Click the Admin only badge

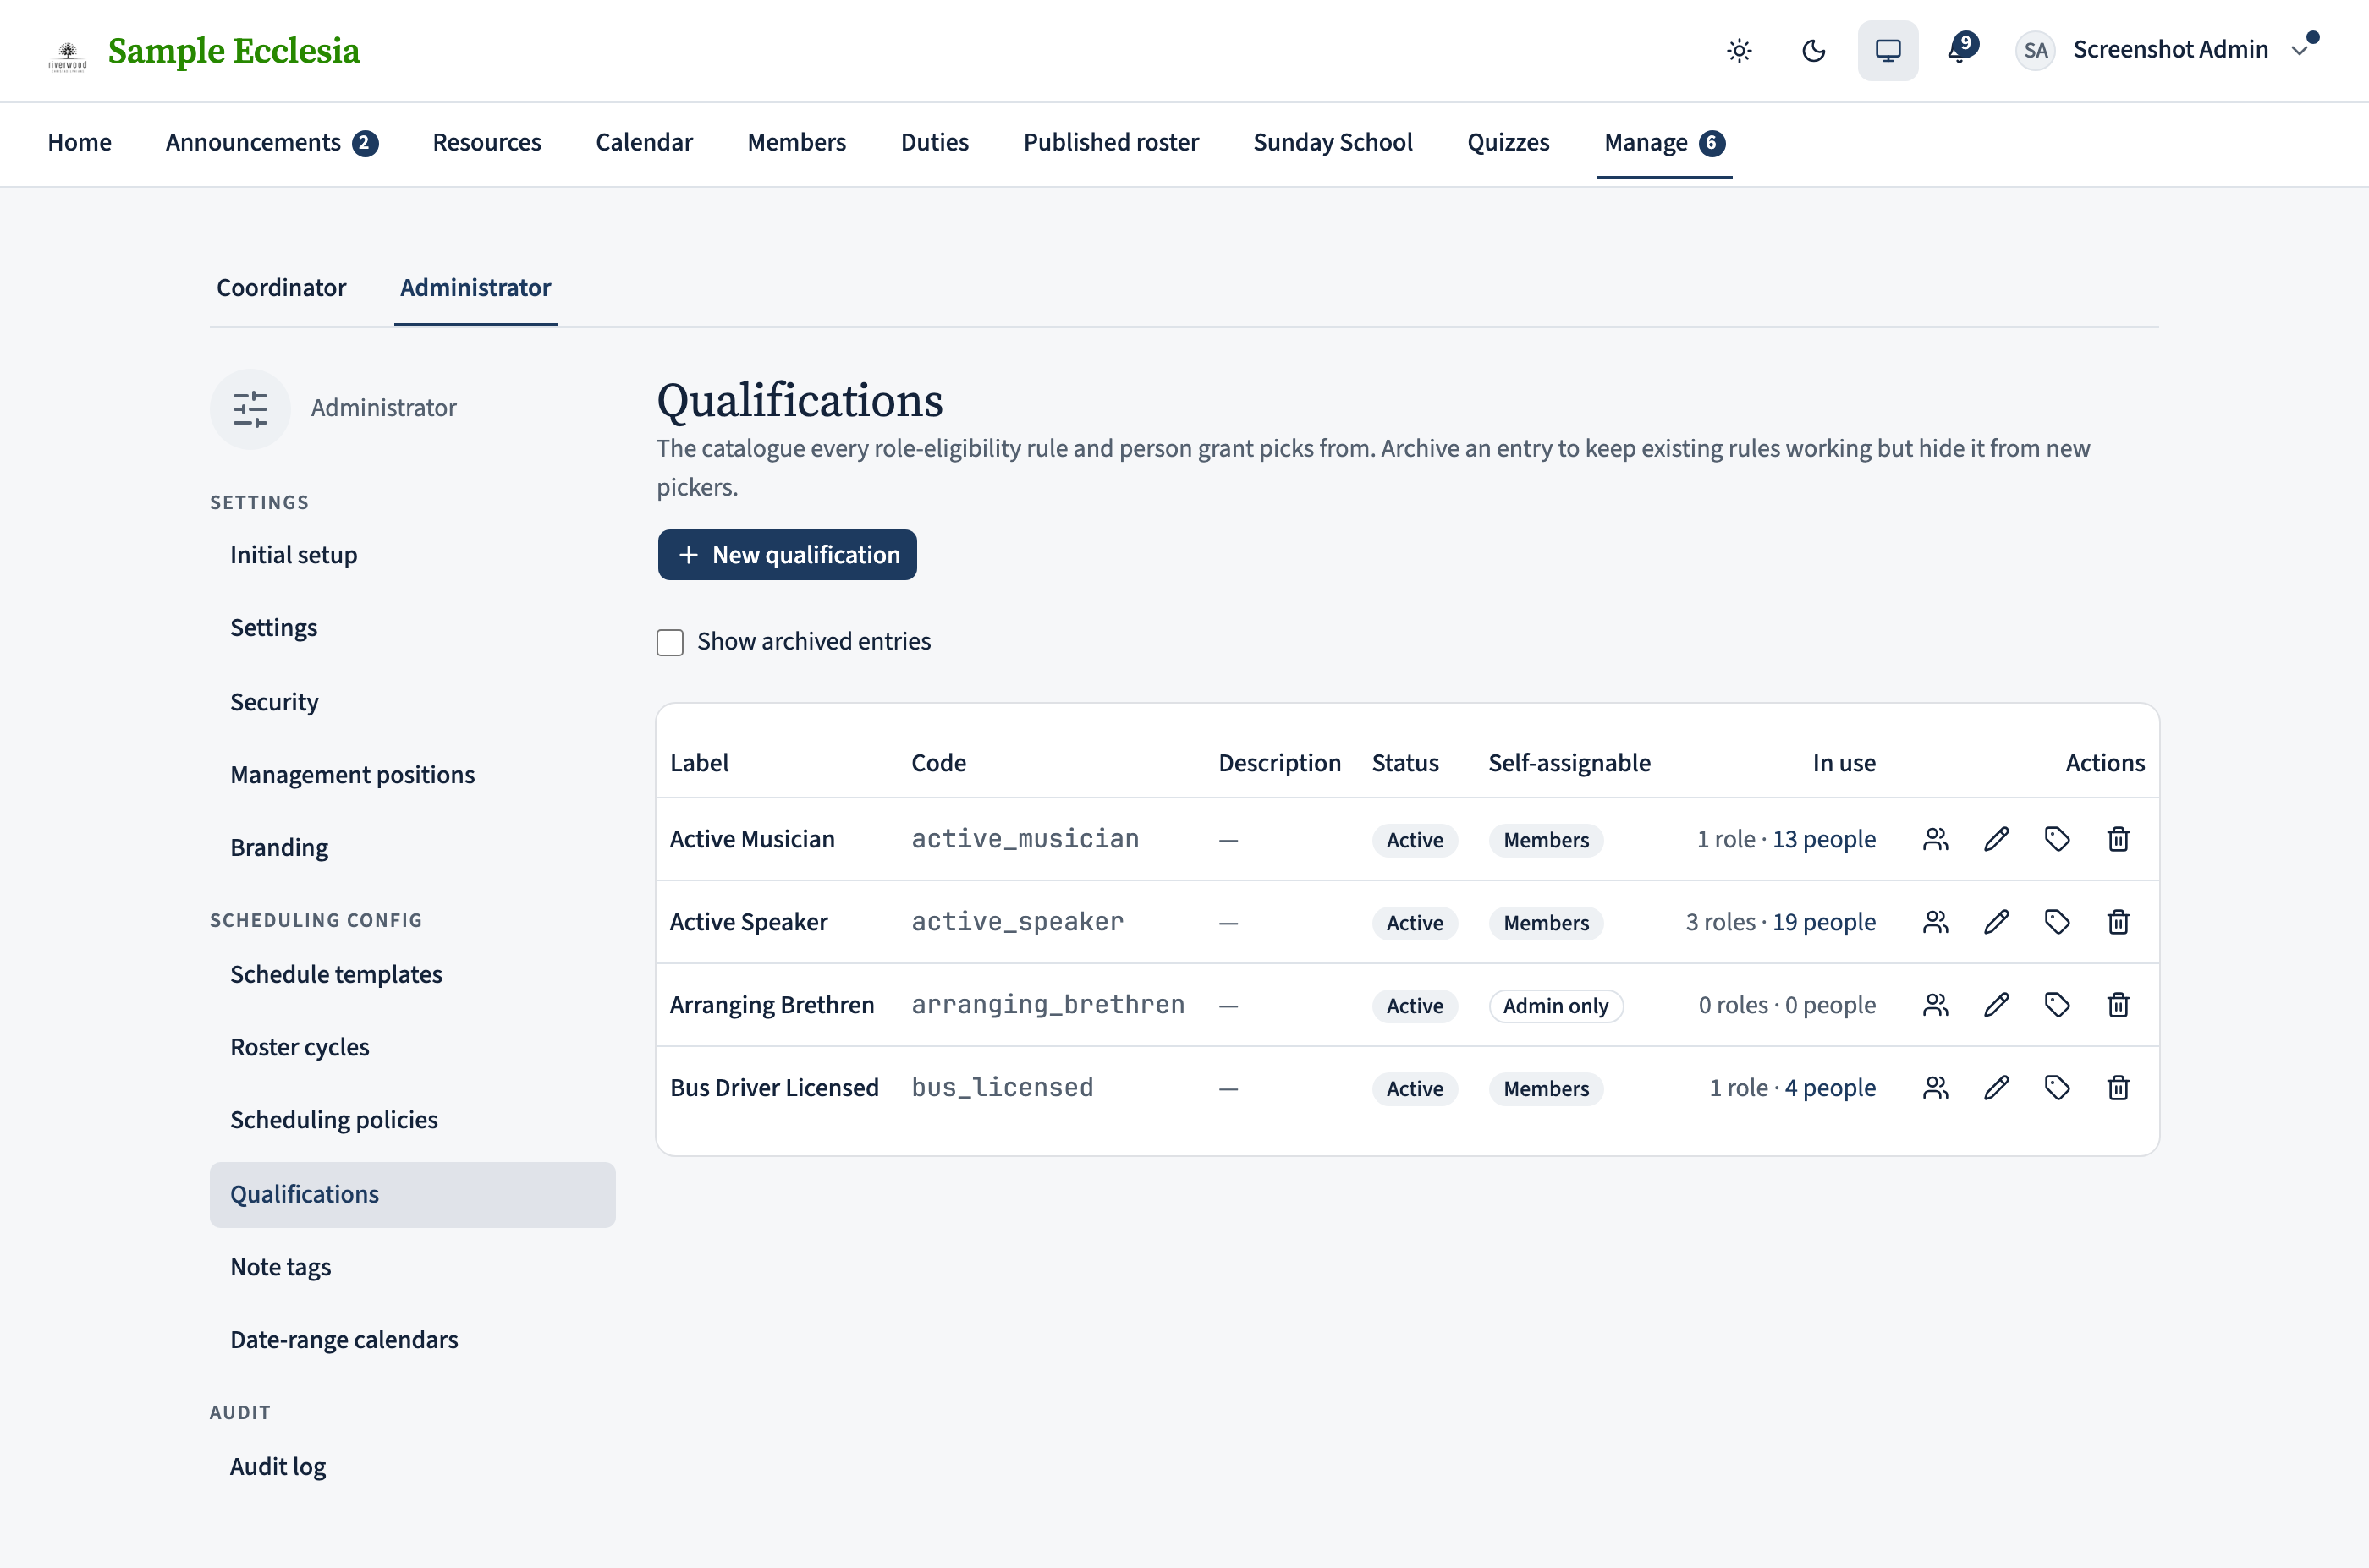(1556, 1006)
